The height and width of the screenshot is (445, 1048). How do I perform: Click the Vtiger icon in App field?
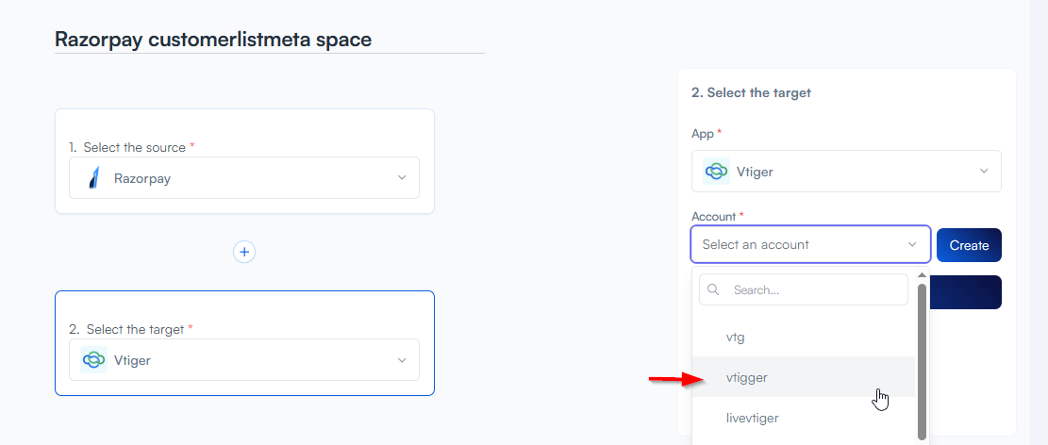(716, 171)
